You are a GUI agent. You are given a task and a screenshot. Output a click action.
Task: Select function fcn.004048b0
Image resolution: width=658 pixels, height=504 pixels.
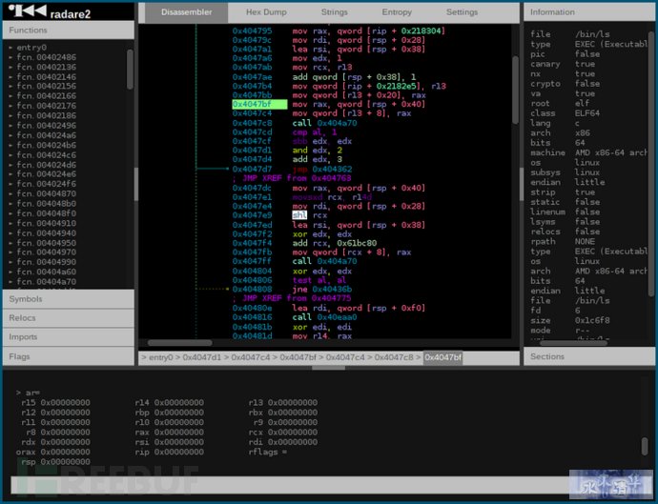click(x=46, y=203)
